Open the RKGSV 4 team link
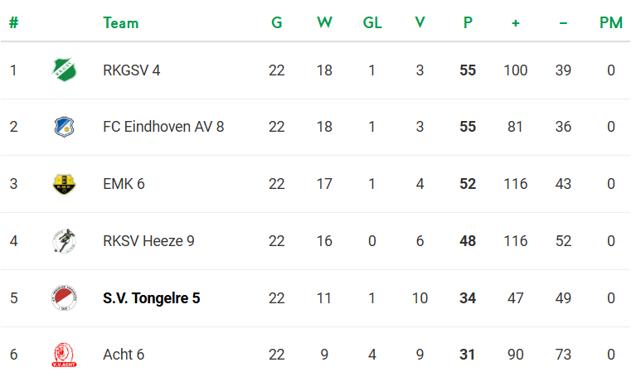This screenshot has width=636, height=377. (x=131, y=70)
